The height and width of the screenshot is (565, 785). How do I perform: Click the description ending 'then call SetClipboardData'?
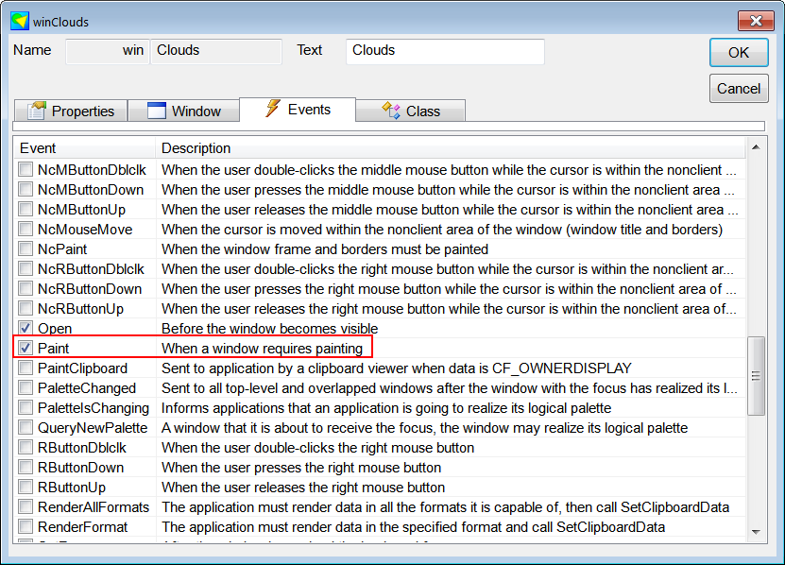pyautogui.click(x=445, y=507)
